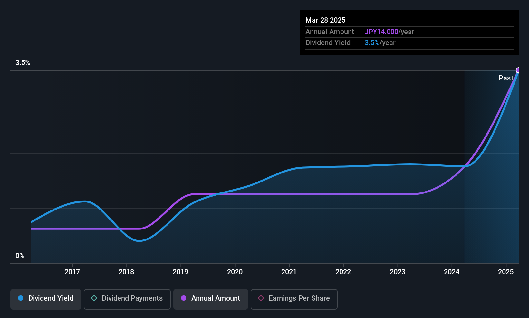529x318 pixels.
Task: Click the 3.5%/year yield value in tooltip
Action: 380,42
